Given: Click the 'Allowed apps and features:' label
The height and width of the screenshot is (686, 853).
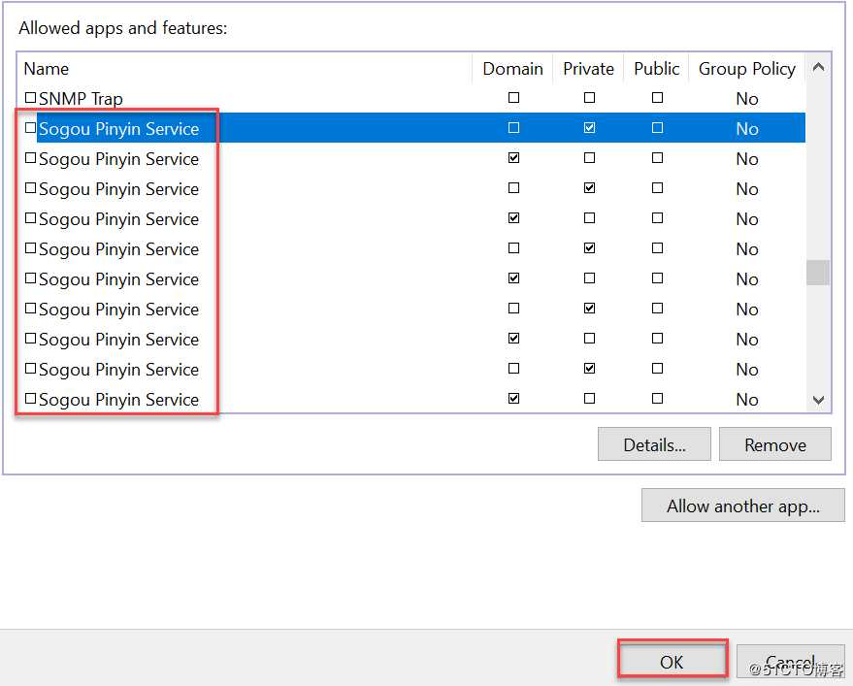Looking at the screenshot, I should click(x=123, y=28).
